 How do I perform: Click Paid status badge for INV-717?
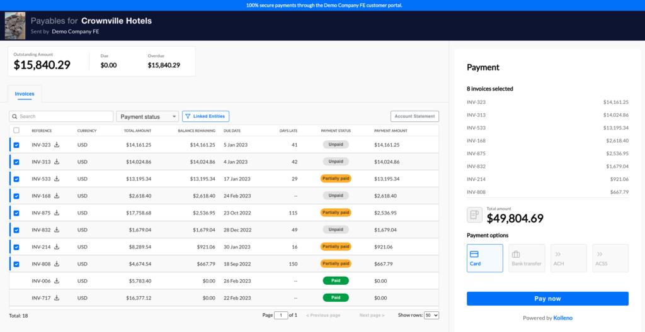coord(336,297)
